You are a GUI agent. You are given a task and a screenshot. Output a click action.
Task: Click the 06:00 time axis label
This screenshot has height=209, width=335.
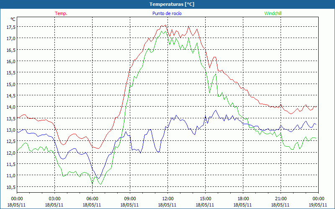click(x=92, y=199)
